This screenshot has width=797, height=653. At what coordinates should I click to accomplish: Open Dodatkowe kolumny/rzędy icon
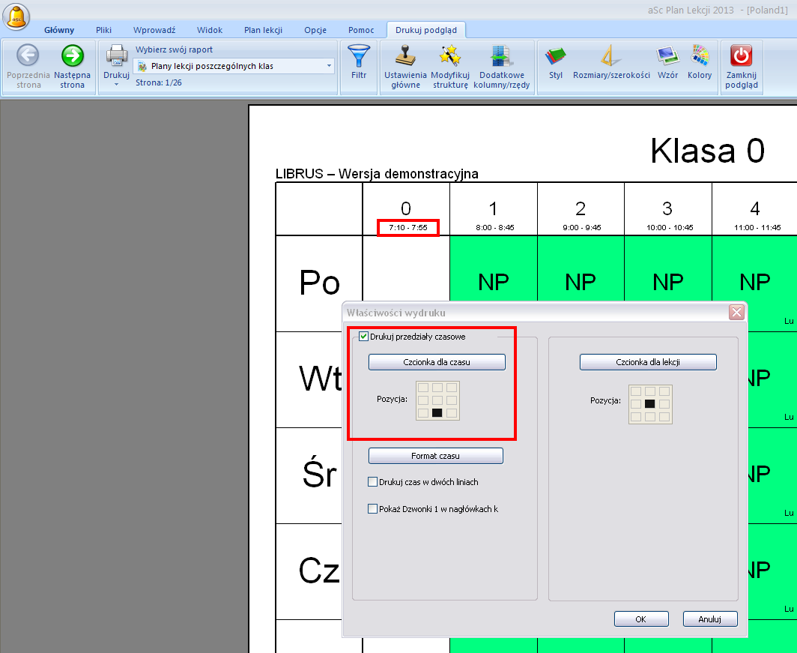point(501,56)
